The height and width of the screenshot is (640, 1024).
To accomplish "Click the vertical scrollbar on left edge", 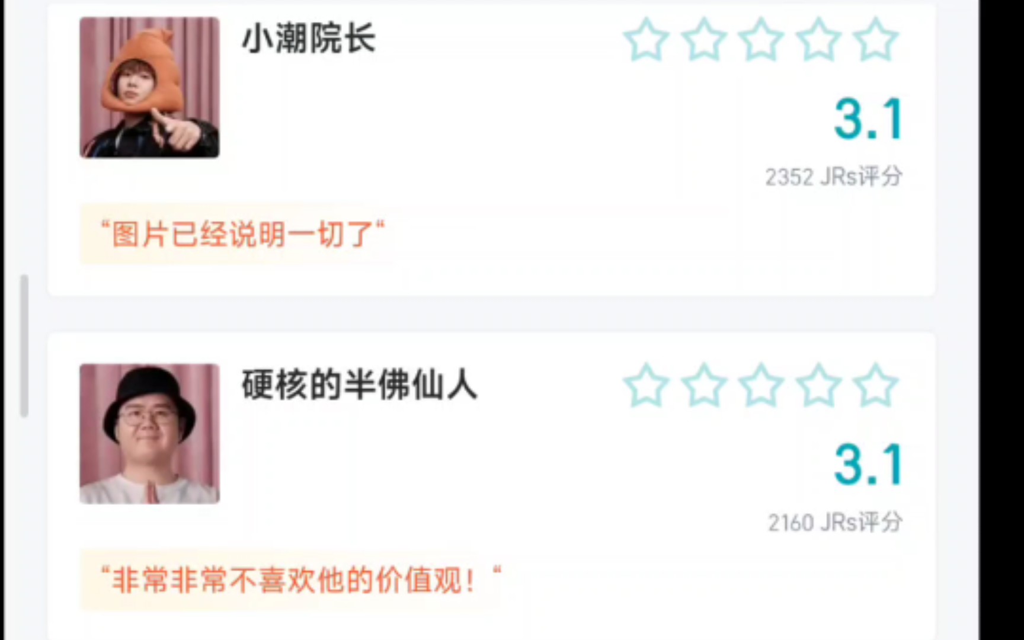I will pos(24,346).
